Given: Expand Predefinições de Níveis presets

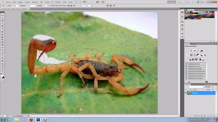Looking at the screenshot, I should [187, 64].
